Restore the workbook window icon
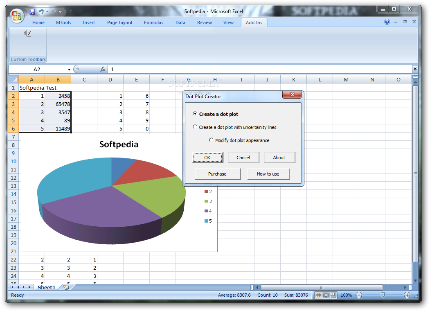Image resolution: width=430 pixels, height=311 pixels. [x=405, y=22]
